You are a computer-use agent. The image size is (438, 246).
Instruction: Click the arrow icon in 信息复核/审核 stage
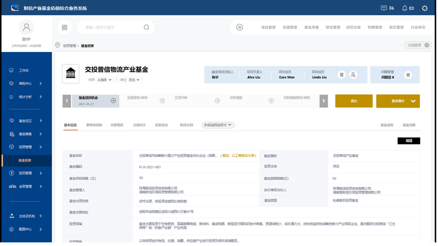click(162, 101)
